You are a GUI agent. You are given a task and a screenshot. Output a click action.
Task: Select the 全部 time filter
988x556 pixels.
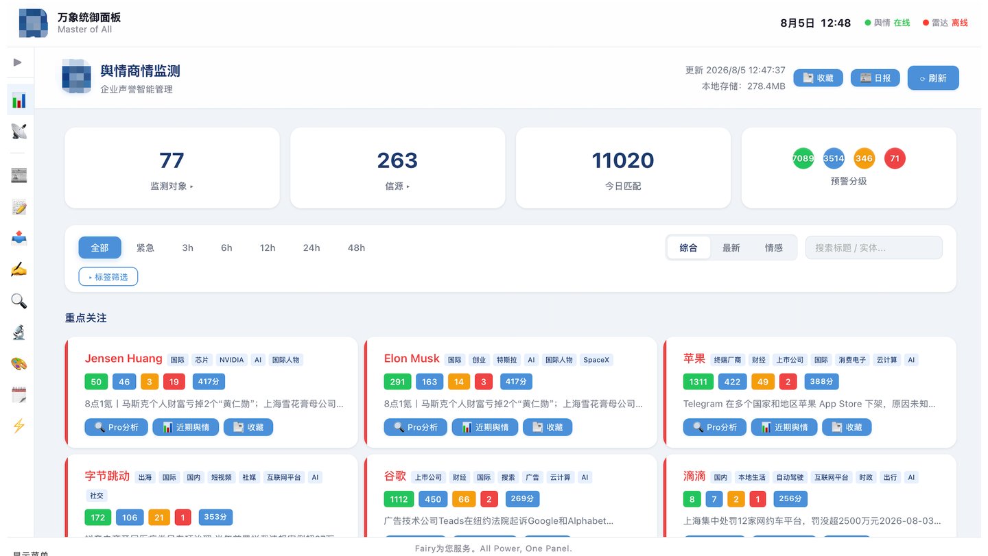click(x=100, y=247)
